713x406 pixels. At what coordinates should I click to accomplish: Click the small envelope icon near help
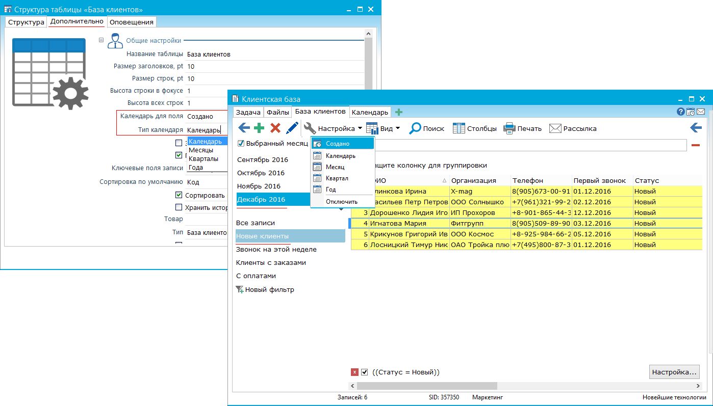[701, 112]
